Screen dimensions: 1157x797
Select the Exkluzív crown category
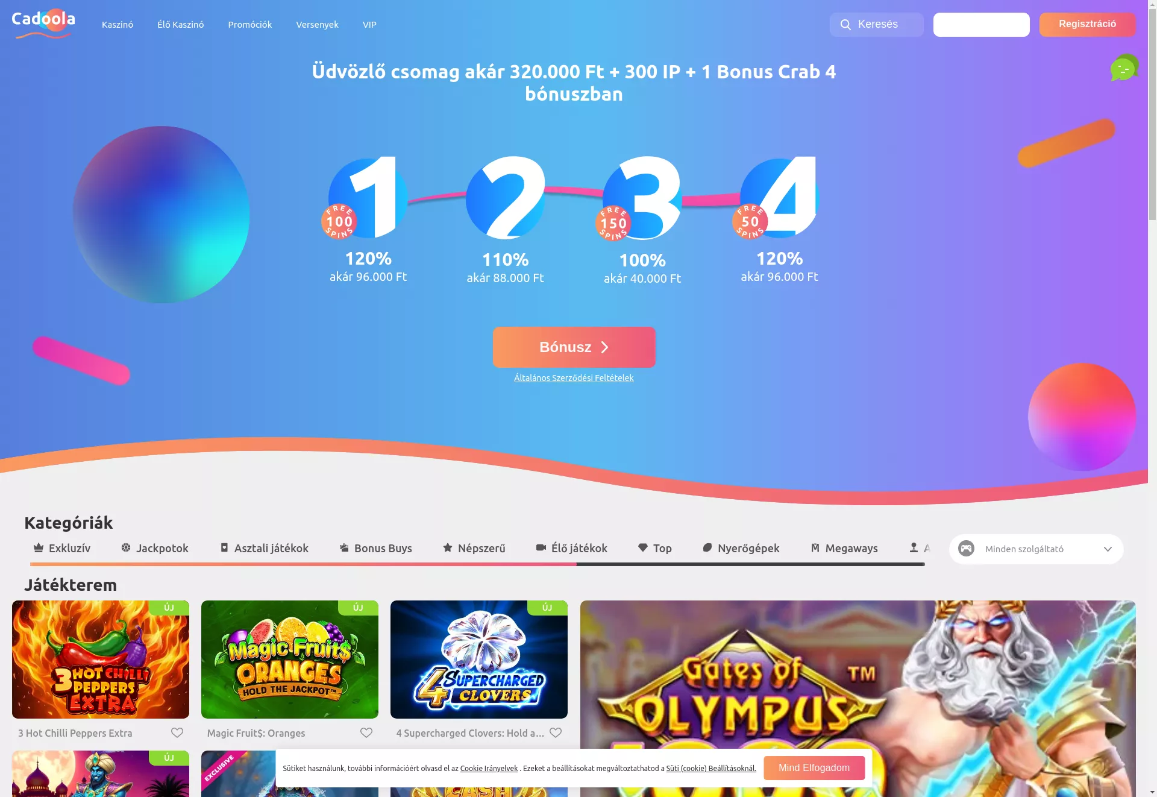click(x=62, y=548)
